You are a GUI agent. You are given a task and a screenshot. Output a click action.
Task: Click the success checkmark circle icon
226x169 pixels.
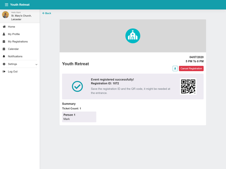[77, 86]
